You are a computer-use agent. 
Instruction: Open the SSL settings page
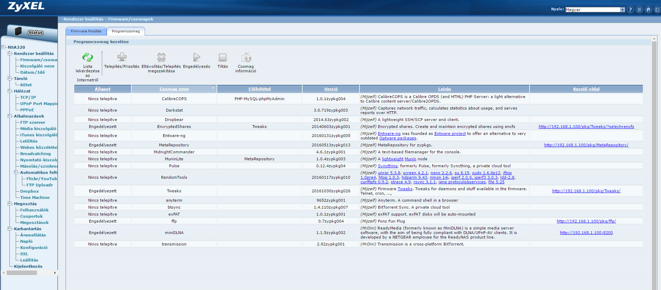(x=24, y=254)
